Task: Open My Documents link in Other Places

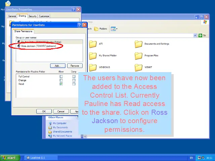Action: point(60,127)
